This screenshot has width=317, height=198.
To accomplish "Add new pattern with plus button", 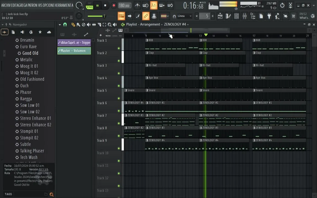I will coord(212,16).
